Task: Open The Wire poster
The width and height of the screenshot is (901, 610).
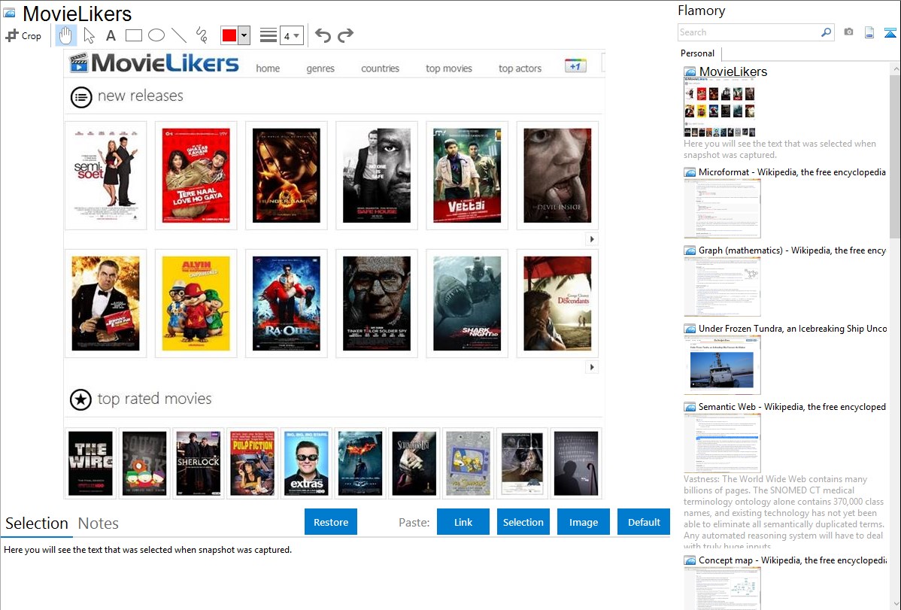Action: pos(91,463)
